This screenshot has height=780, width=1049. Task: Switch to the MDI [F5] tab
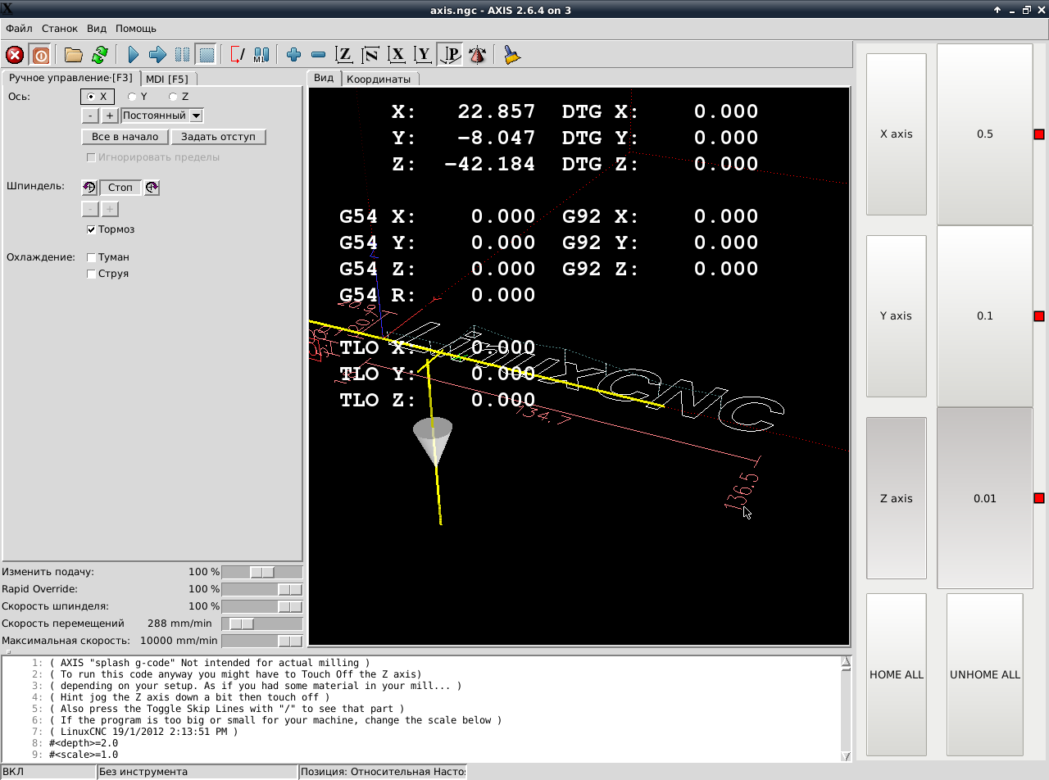point(167,79)
